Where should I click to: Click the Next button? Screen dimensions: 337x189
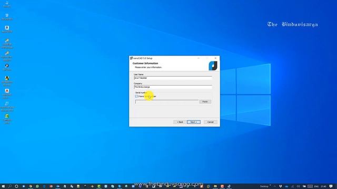click(194, 122)
